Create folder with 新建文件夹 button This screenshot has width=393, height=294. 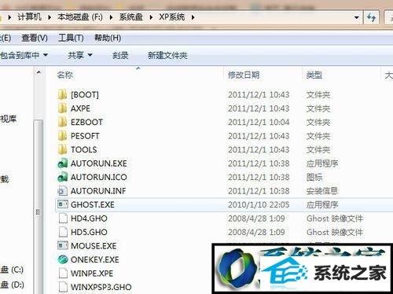click(x=167, y=55)
